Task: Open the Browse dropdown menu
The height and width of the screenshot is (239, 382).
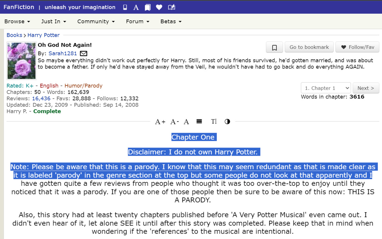Action: (17, 22)
